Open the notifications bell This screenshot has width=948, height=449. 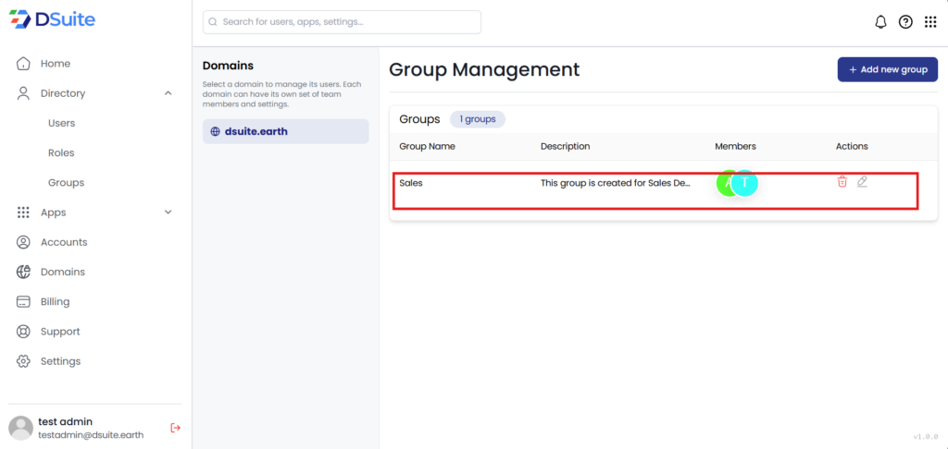[880, 22]
